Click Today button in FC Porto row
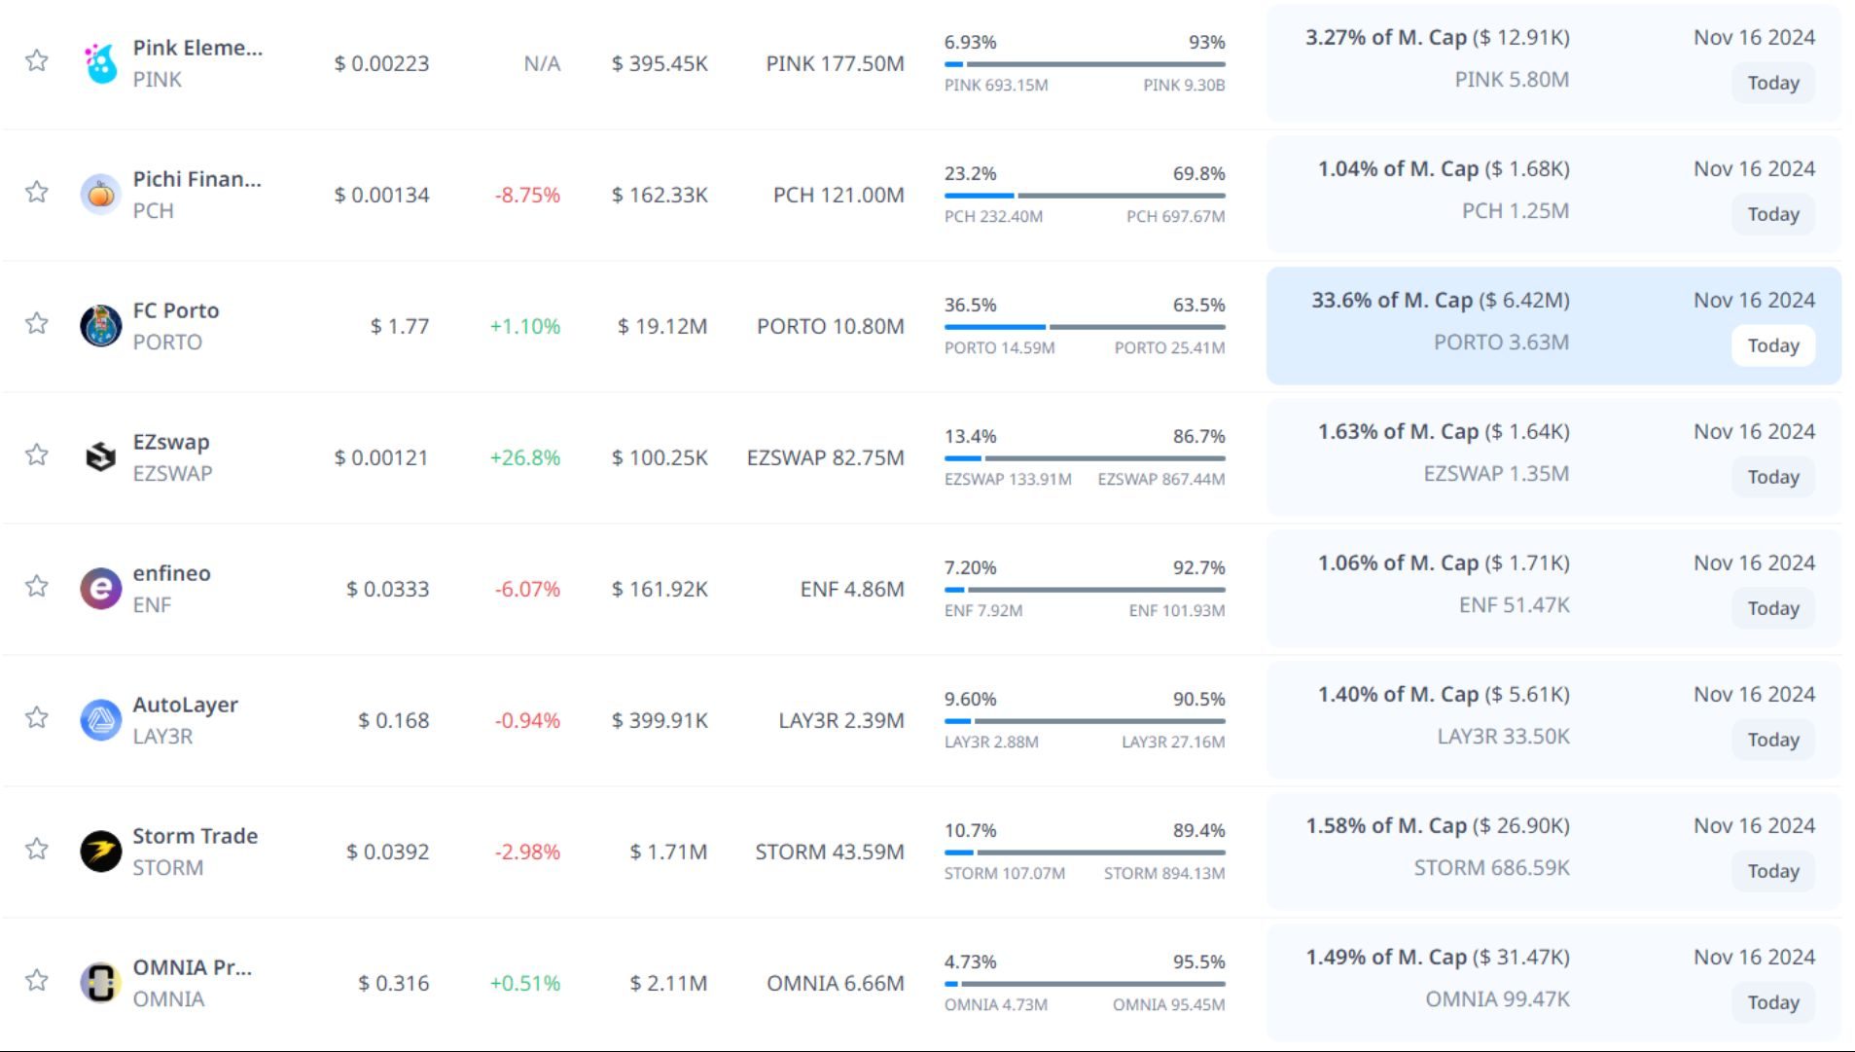The height and width of the screenshot is (1052, 1855). pos(1772,345)
